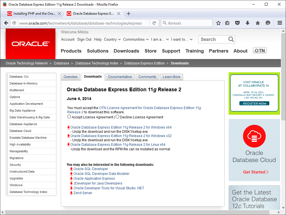This screenshot has width=286, height=215.
Task: Open the Training main menu item
Action: tap(195, 51)
